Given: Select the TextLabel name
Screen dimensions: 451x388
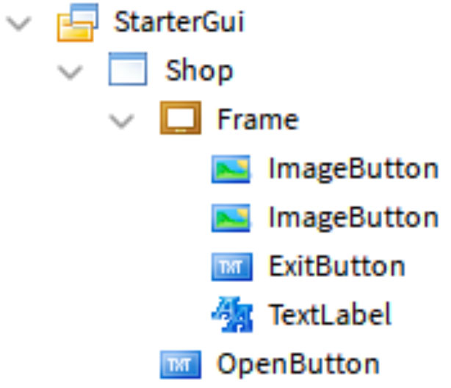Looking at the screenshot, I should coord(330,314).
